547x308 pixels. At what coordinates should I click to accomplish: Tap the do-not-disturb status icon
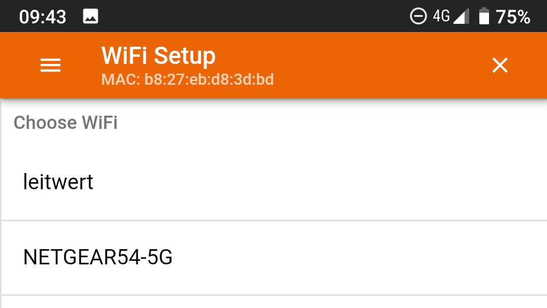418,17
